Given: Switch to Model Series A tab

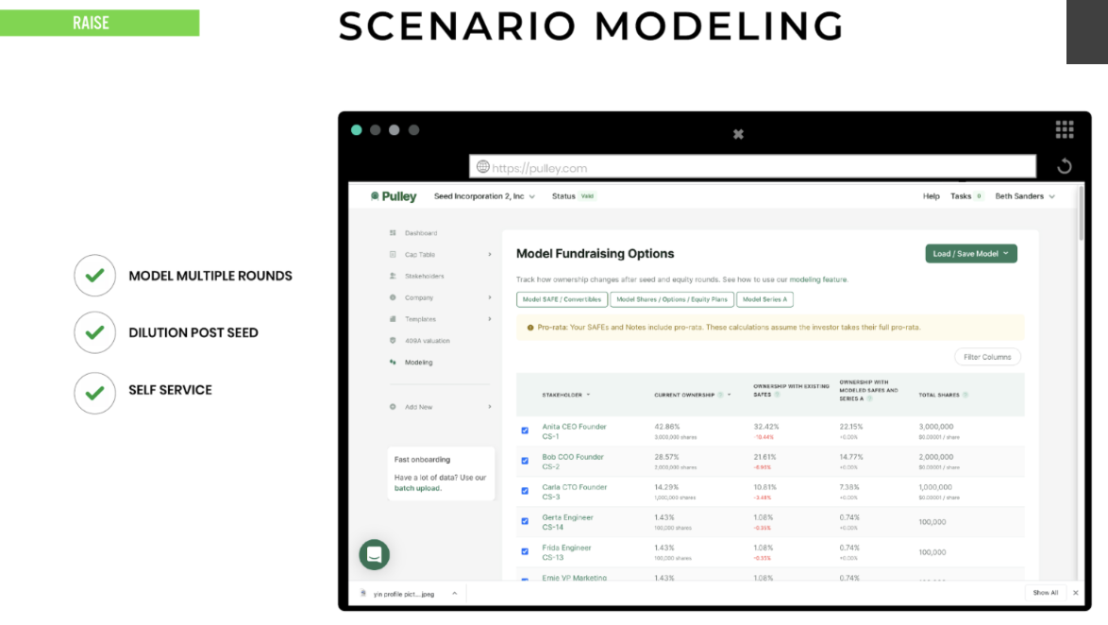Looking at the screenshot, I should coord(764,299).
